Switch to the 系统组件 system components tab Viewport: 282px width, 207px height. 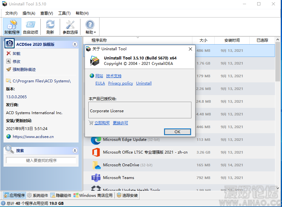coord(38,195)
